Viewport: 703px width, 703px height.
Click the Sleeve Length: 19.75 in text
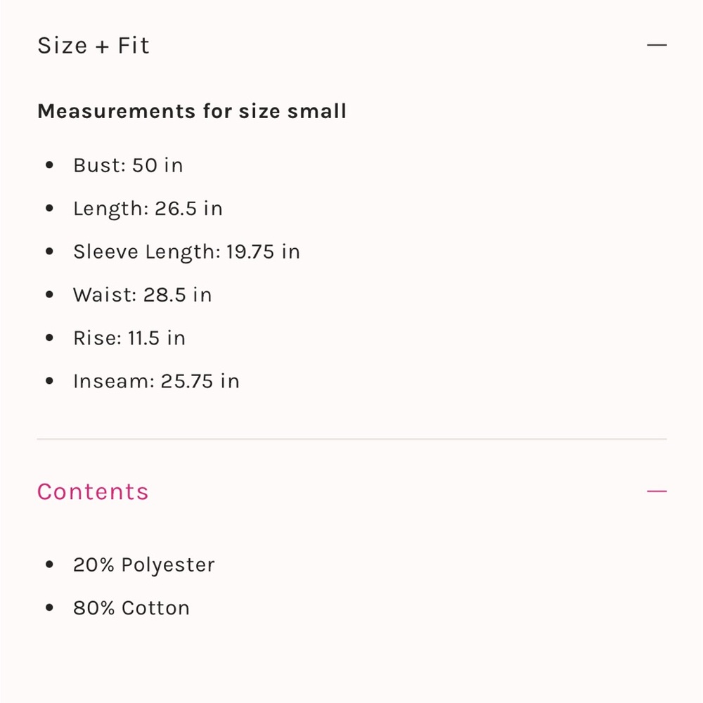186,252
